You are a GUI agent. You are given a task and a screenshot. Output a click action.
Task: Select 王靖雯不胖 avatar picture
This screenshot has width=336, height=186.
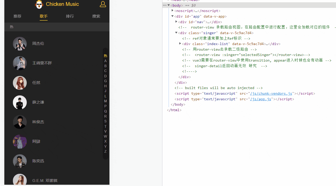(x=20, y=63)
